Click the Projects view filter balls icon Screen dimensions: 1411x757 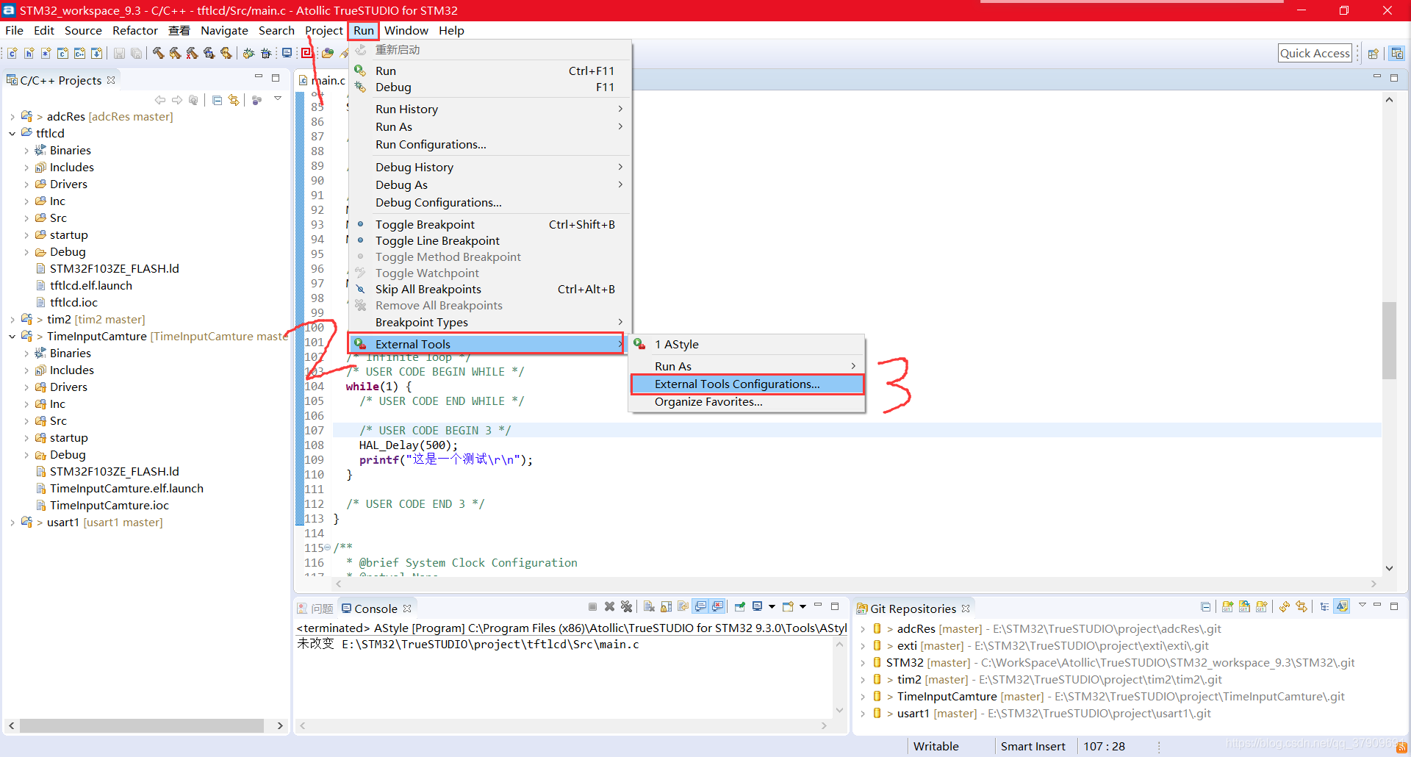click(256, 100)
